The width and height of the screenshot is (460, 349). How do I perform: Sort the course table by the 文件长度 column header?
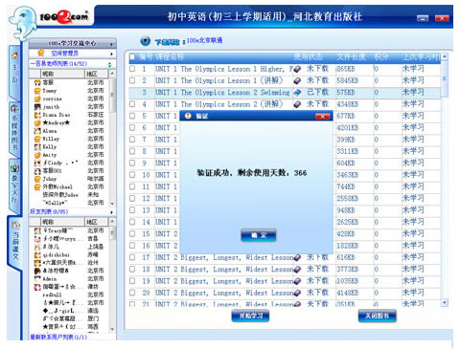click(x=351, y=57)
